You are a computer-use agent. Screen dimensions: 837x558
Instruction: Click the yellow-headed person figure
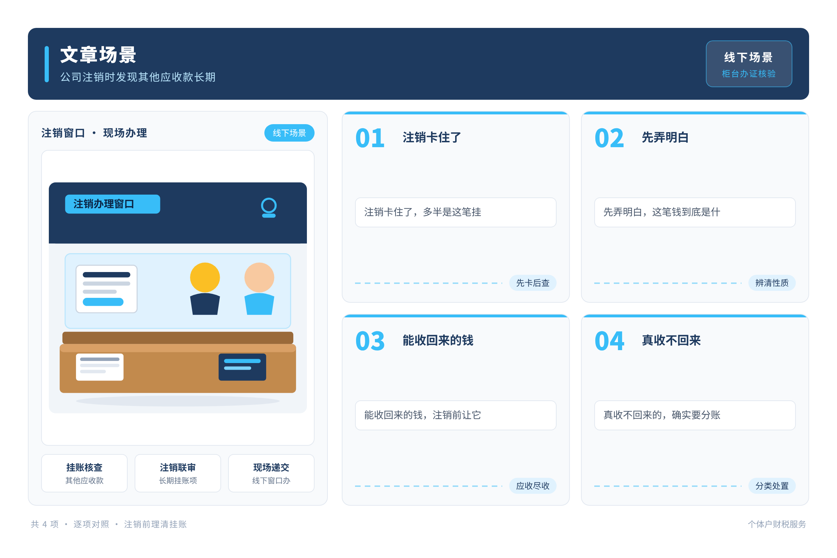(x=205, y=289)
